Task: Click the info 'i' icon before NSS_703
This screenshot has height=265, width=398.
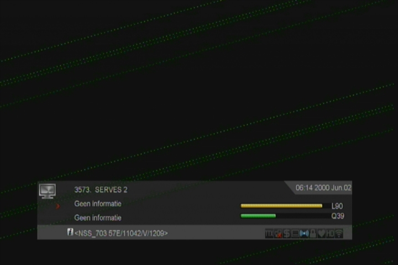Action: (70, 232)
